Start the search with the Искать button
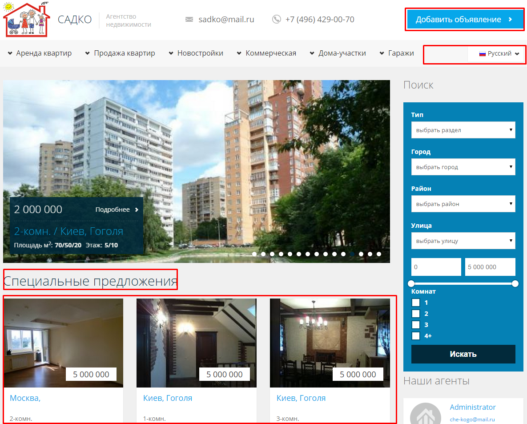The height and width of the screenshot is (424, 527). pos(463,354)
